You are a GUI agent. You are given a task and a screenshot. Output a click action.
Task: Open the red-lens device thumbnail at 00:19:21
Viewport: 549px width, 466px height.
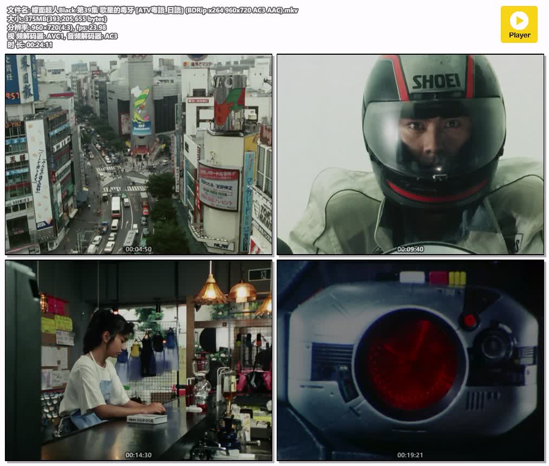410,360
